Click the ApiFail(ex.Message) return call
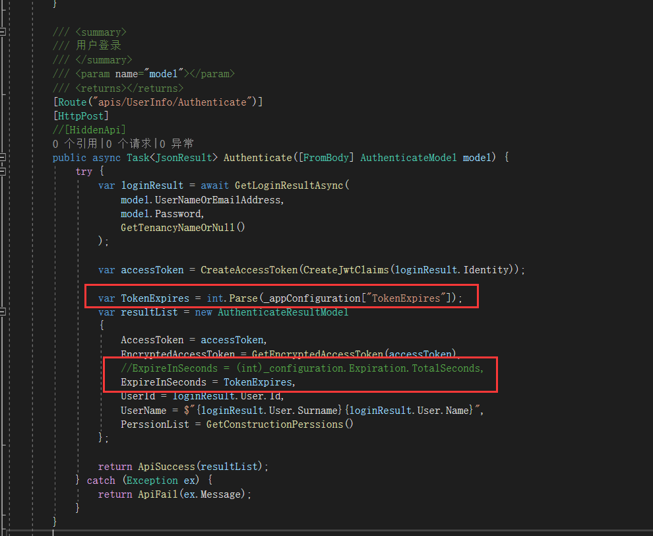Viewport: 653px width, 536px height. 192,494
